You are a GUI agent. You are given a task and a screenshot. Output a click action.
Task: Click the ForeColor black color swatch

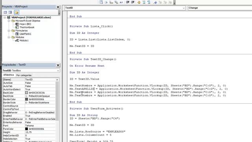26,129
